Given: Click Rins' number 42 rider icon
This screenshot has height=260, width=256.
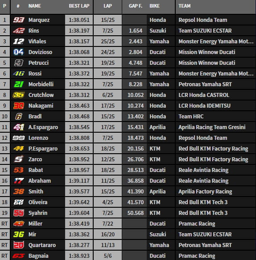Looking at the screenshot, I should (19, 31).
